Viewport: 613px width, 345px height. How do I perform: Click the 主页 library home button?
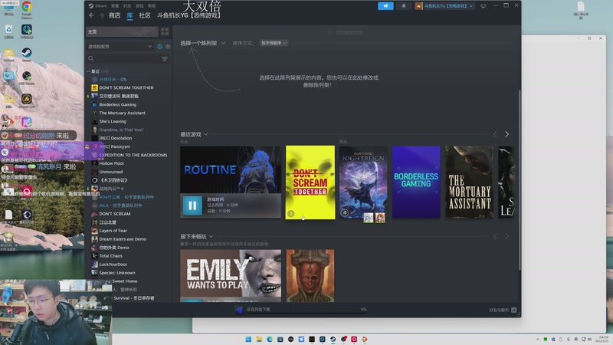(122, 31)
